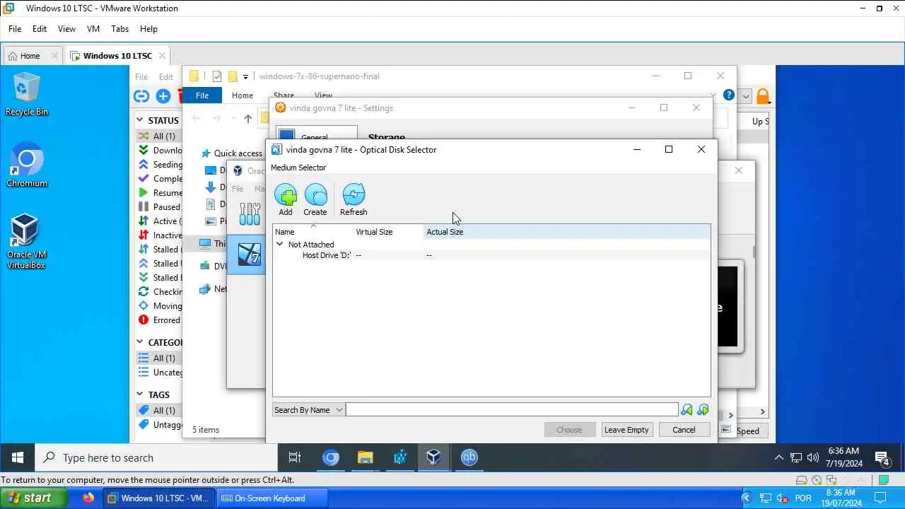Click the guest volume tray icon
905x509 pixels.
pyautogui.click(x=812, y=457)
